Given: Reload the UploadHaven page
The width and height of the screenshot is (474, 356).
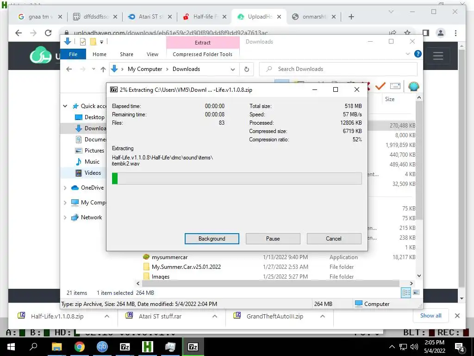Looking at the screenshot, I should (48, 33).
